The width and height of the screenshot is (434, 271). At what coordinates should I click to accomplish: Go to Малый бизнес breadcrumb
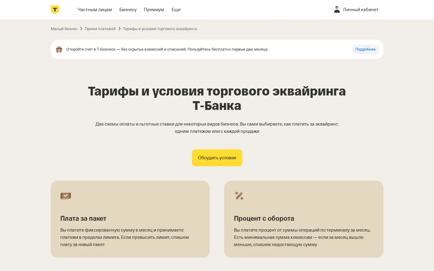click(64, 29)
